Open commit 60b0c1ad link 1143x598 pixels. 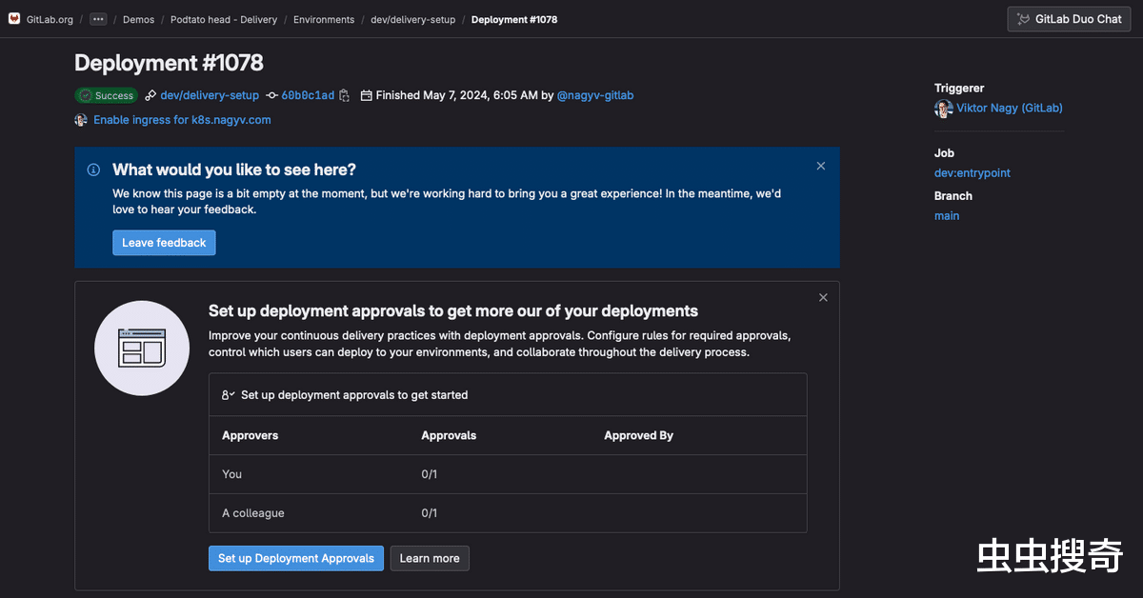coord(308,95)
